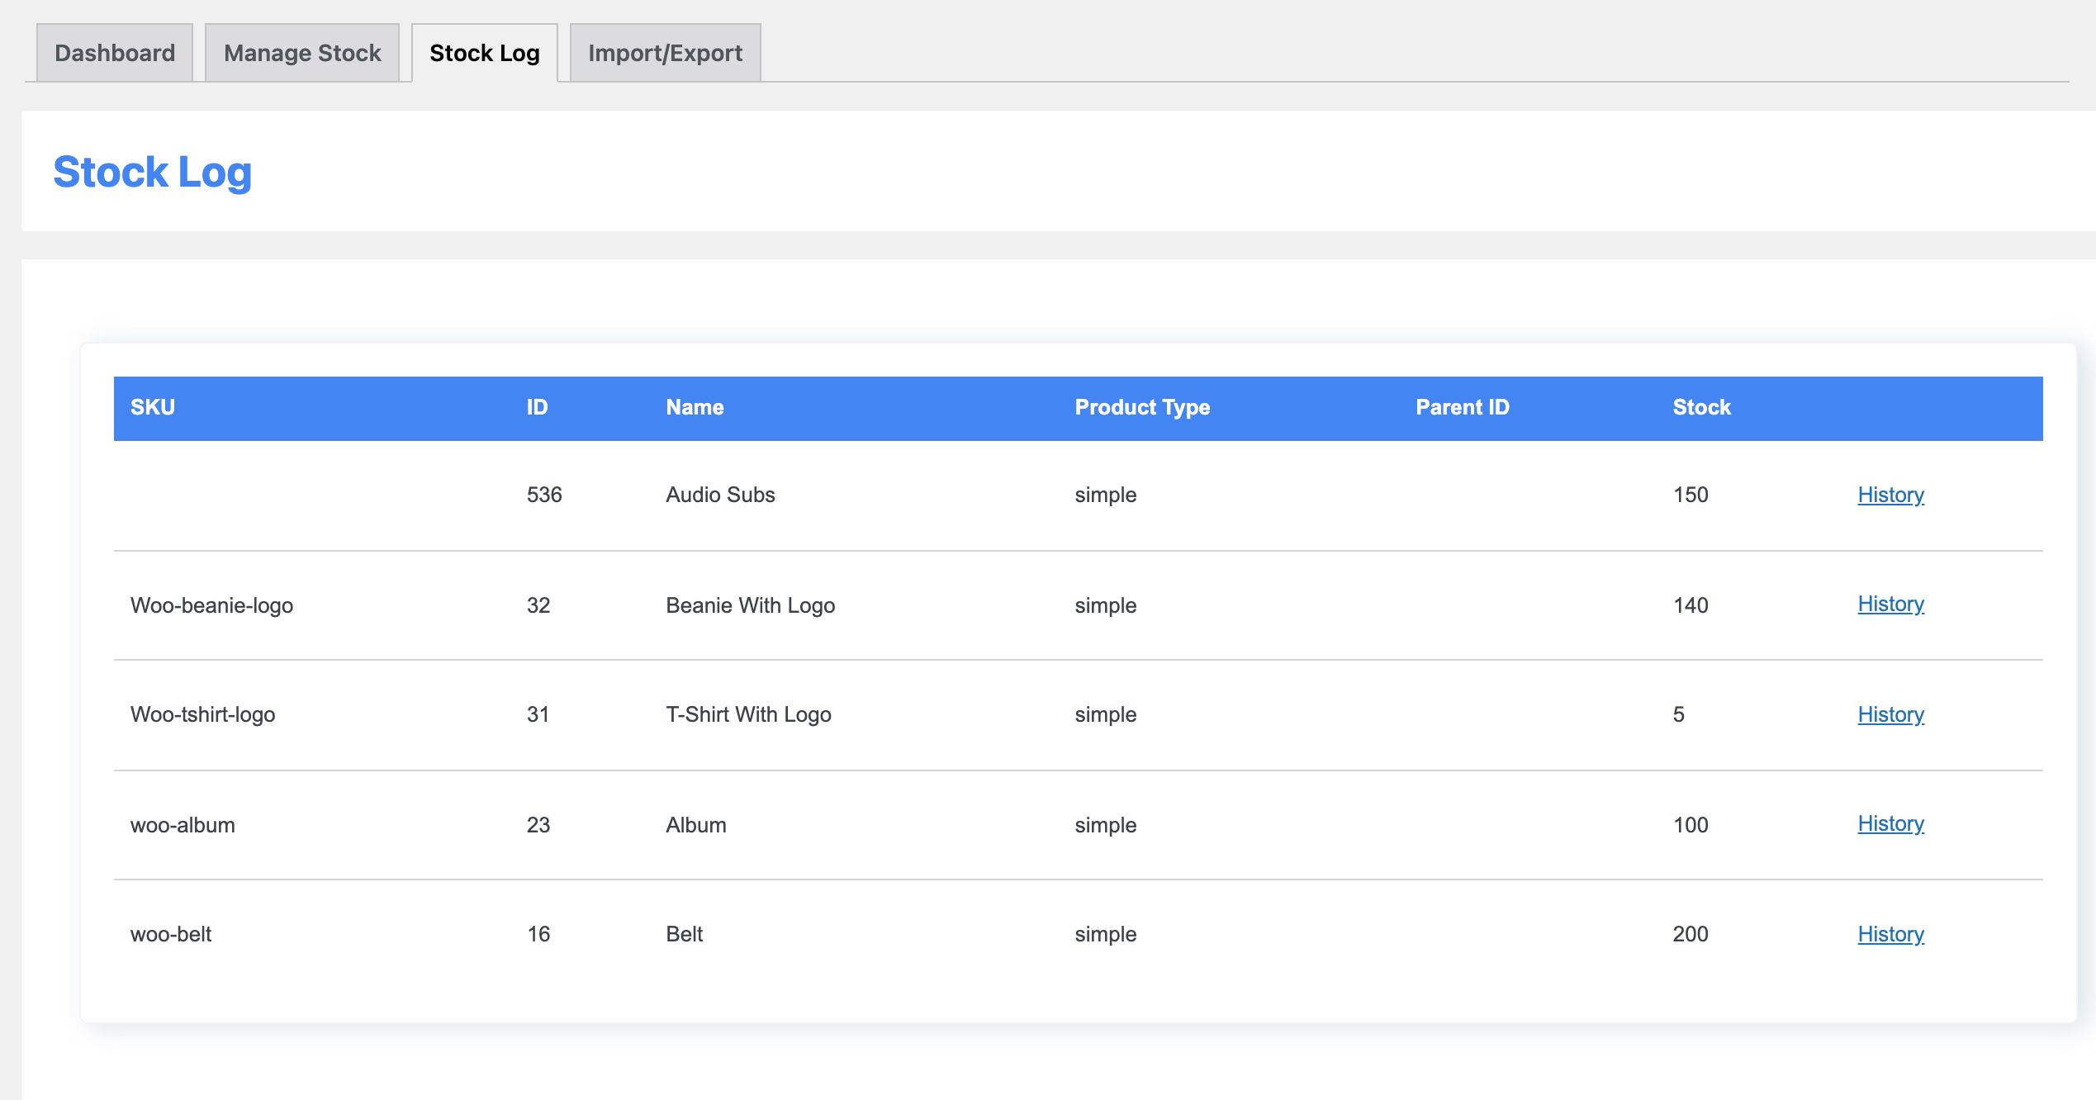View History for Belt
Image resolution: width=2096 pixels, height=1100 pixels.
(1890, 934)
